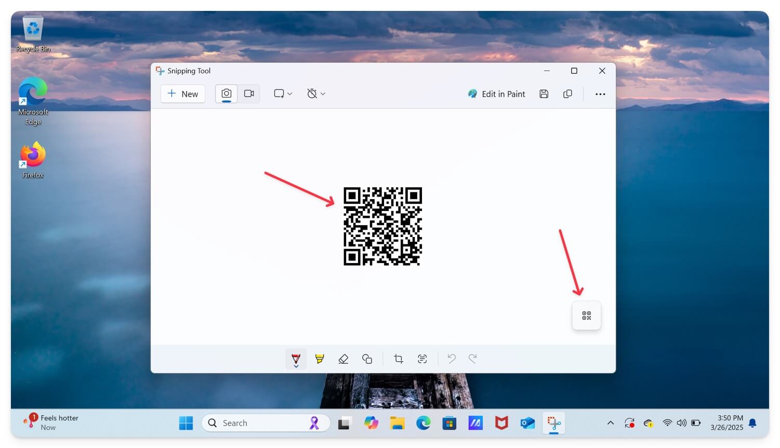This screenshot has width=780, height=448.
Task: Open the Recycle Bin desktop icon
Action: click(33, 34)
